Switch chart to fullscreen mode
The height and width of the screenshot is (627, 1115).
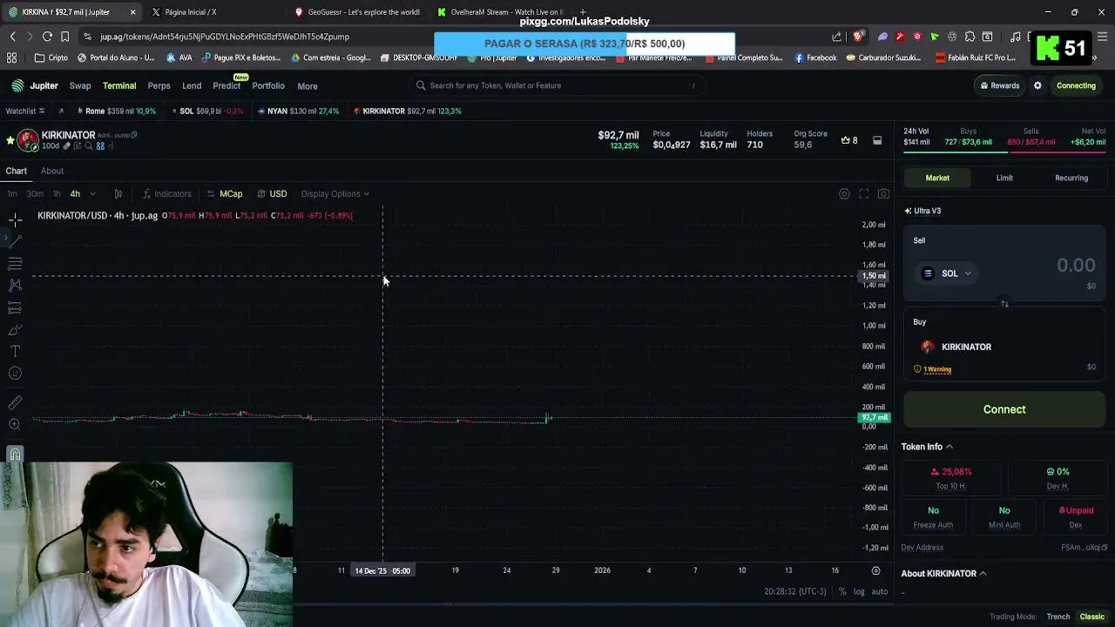864,194
